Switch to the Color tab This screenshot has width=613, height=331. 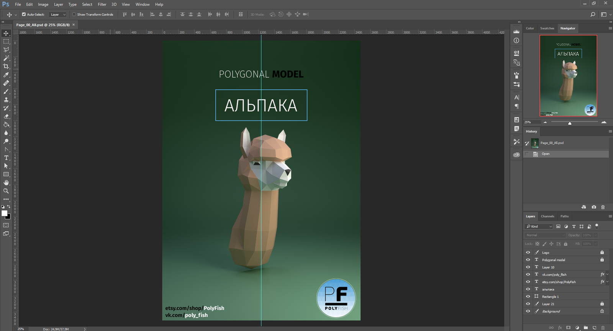(530, 28)
